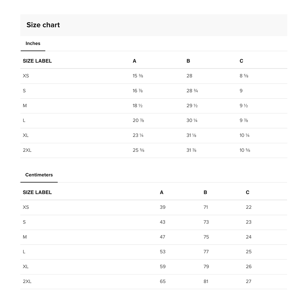This screenshot has width=308, height=308.
Task: Select the XS row label in inches table
Action: [26, 76]
